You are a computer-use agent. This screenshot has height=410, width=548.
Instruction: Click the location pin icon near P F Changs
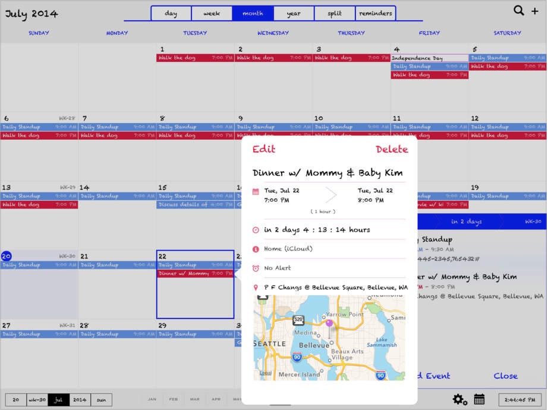256,286
